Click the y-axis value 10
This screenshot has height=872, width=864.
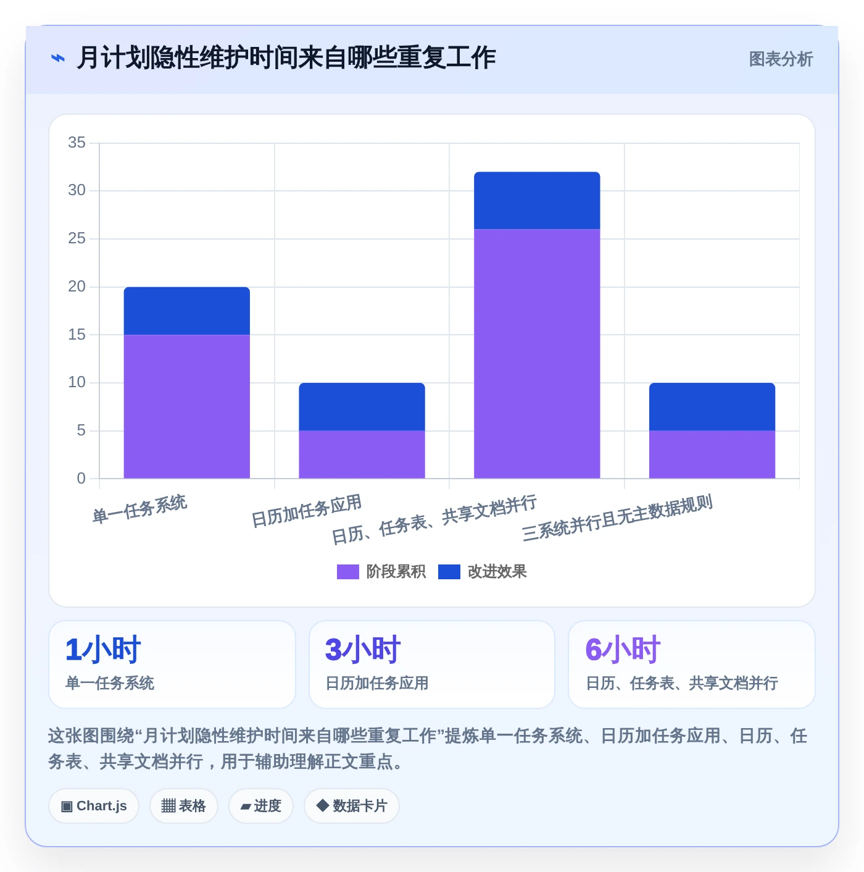[77, 382]
